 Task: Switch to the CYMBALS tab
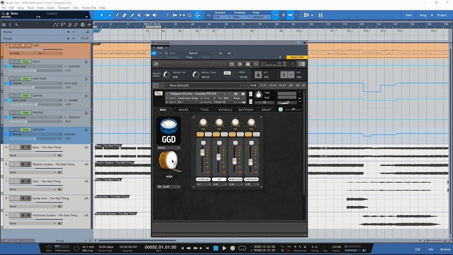click(225, 110)
